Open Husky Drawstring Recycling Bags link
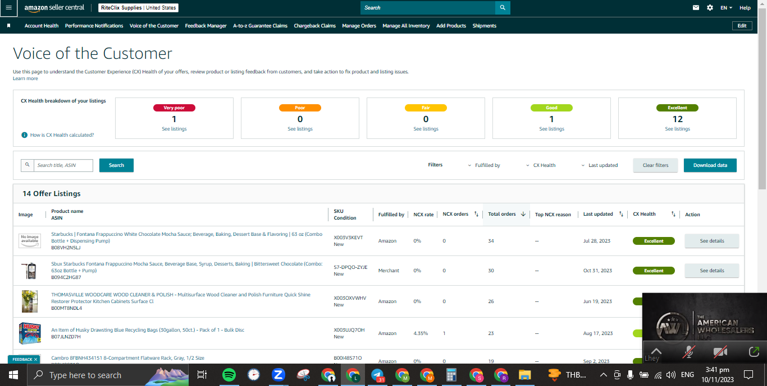The height and width of the screenshot is (386, 767). (x=148, y=330)
